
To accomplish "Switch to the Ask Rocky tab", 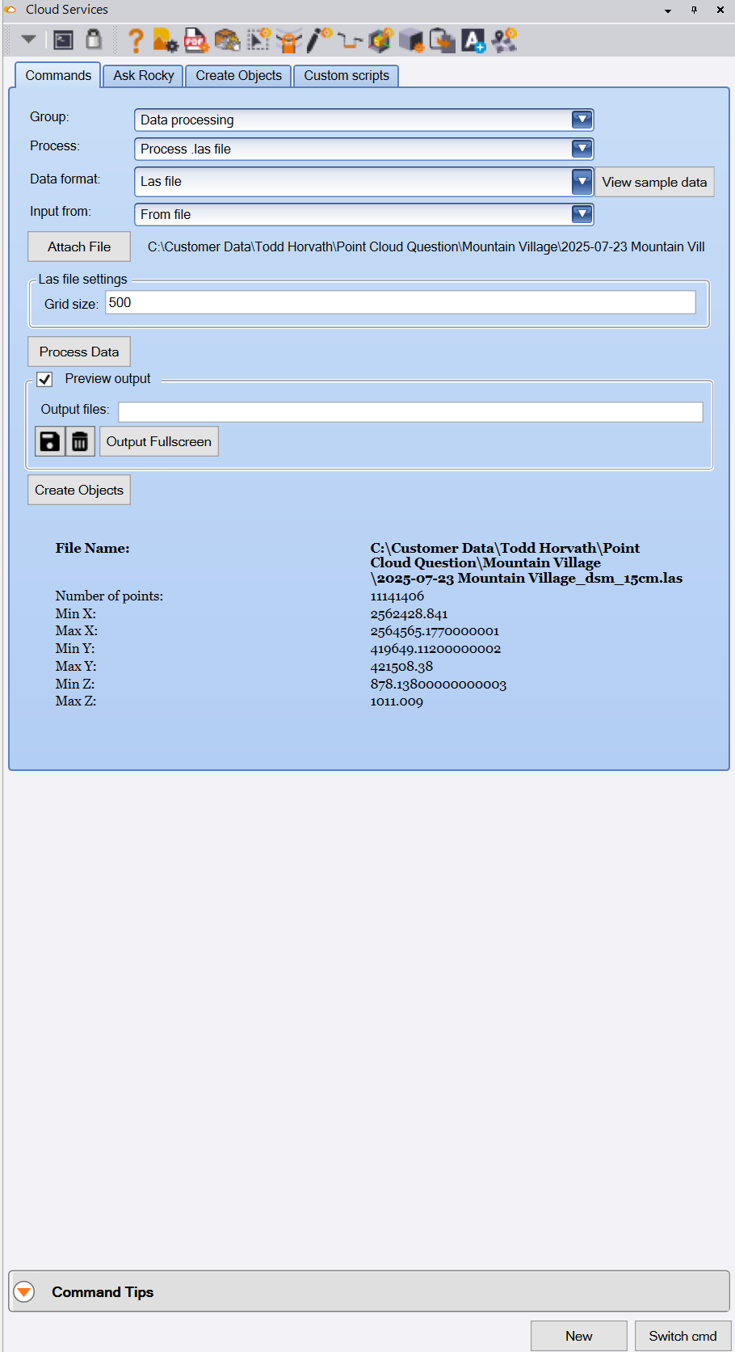I will (143, 76).
